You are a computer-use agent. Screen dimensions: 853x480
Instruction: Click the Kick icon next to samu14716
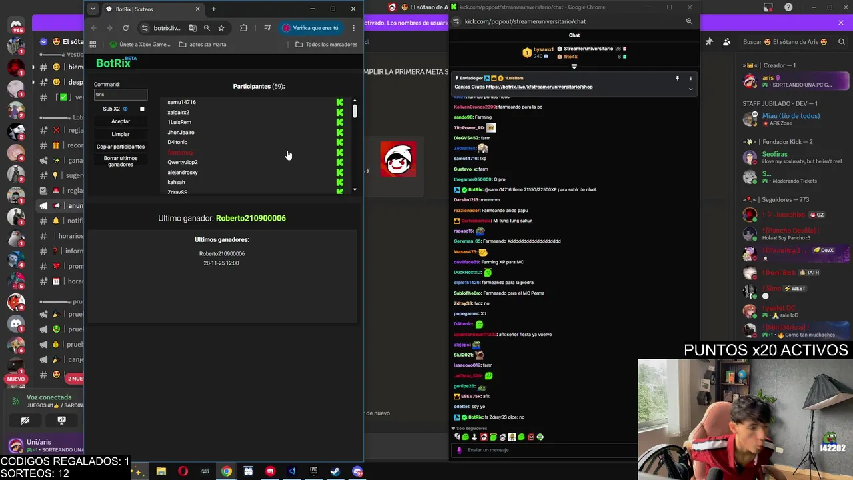pos(340,102)
